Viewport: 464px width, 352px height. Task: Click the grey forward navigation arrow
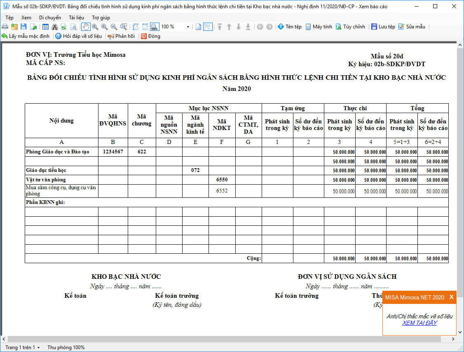tap(269, 27)
